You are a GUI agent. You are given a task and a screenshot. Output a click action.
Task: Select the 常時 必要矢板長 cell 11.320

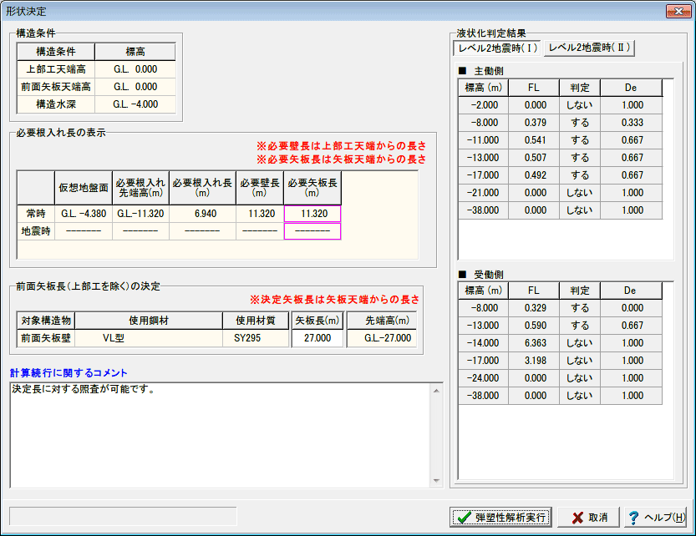[312, 214]
